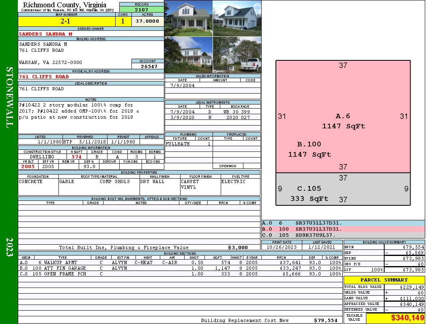Image resolution: width=426 pixels, height=324 pixels.
Task: Select the acres value 37.0000
Action: (x=148, y=21)
